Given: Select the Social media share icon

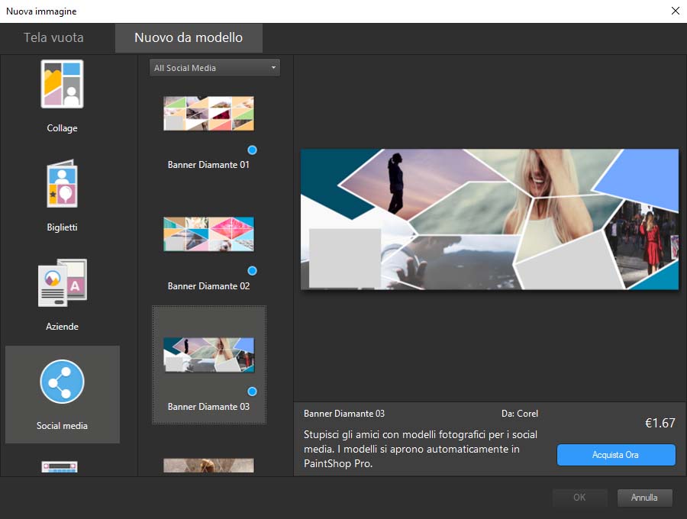Looking at the screenshot, I should coord(62,382).
